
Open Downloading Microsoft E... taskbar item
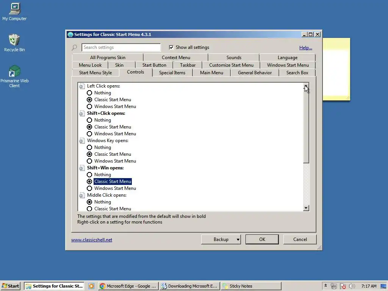pos(189,286)
